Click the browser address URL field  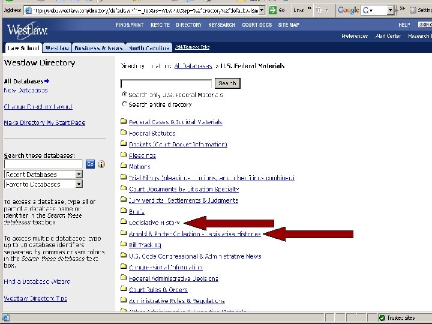point(145,10)
